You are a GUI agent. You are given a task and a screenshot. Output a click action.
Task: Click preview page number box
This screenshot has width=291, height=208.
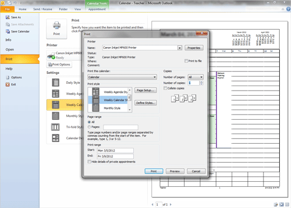click(158, 205)
